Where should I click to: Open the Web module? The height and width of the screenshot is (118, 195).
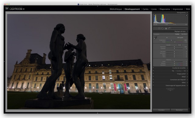pyautogui.click(x=188, y=9)
